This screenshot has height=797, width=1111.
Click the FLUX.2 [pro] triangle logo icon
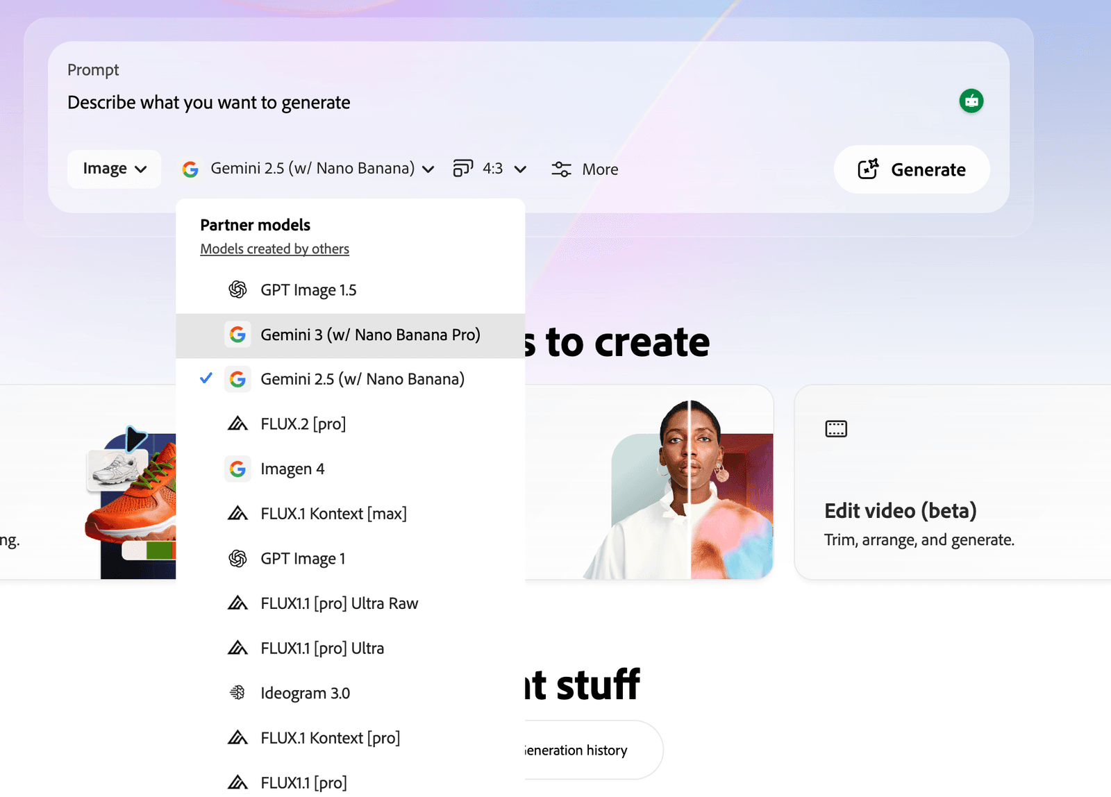(x=237, y=423)
